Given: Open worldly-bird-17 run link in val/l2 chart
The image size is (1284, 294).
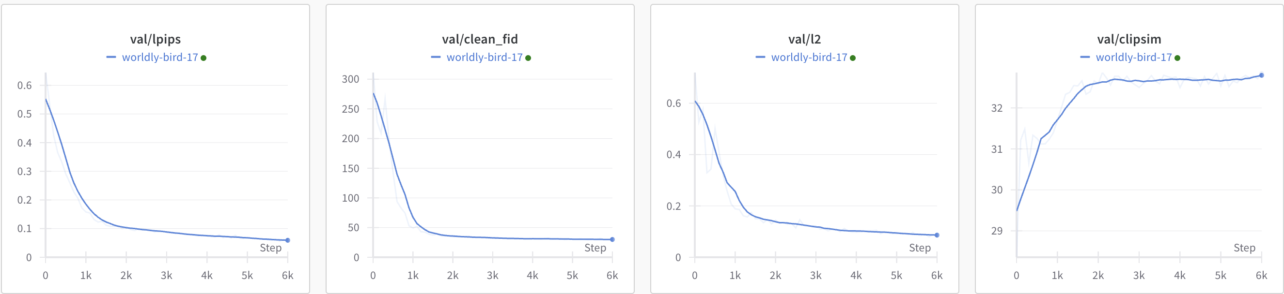Looking at the screenshot, I should pyautogui.click(x=809, y=57).
